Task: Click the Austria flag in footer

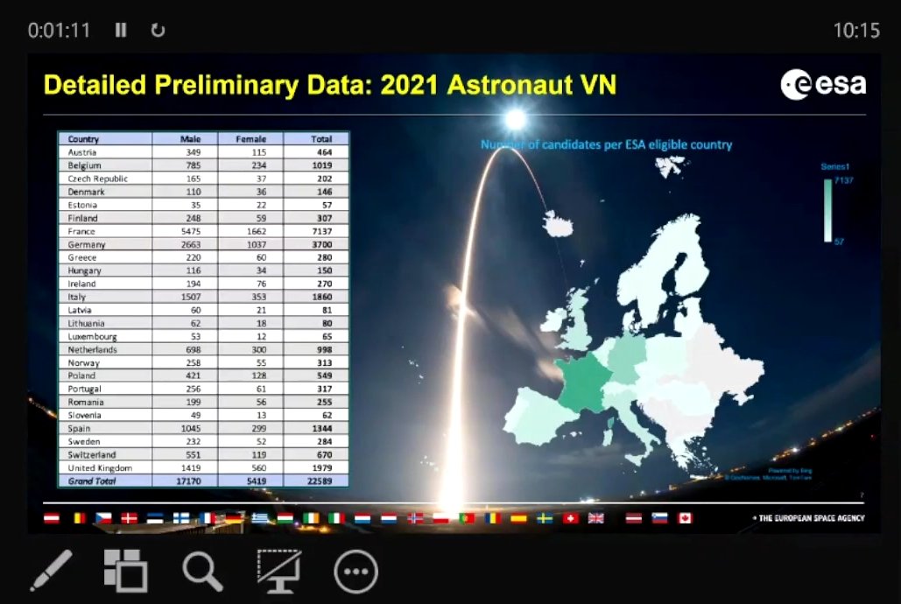Action: 52,518
